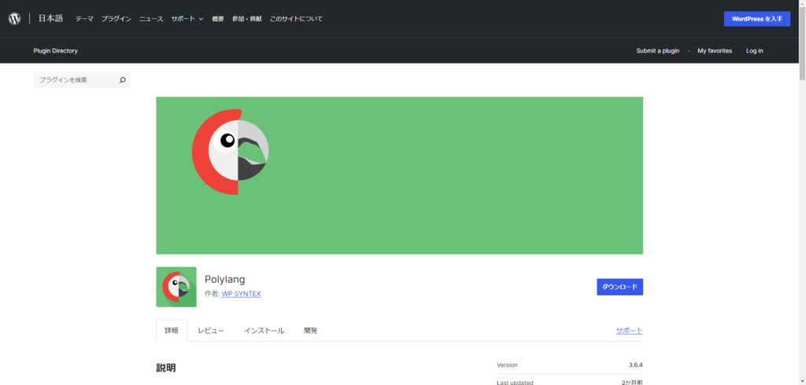
Task: Switch to the 開発 tab
Action: click(x=310, y=331)
